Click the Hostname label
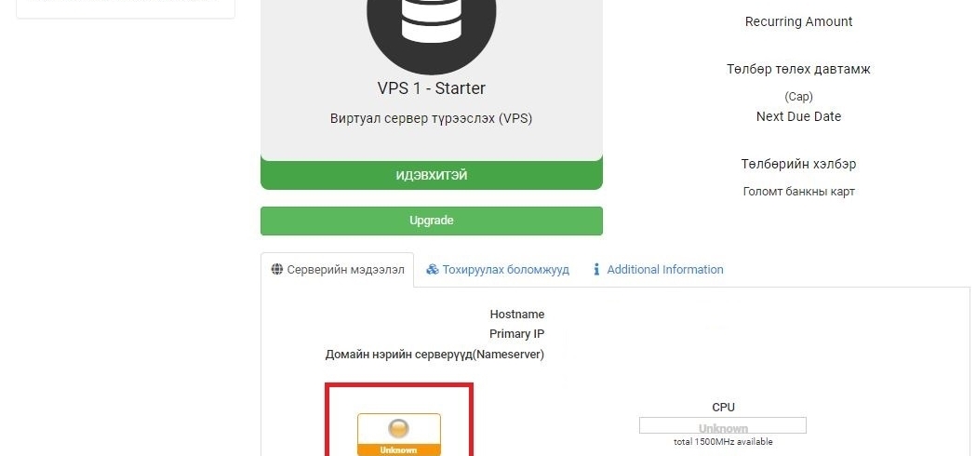976x456 pixels. 516,314
